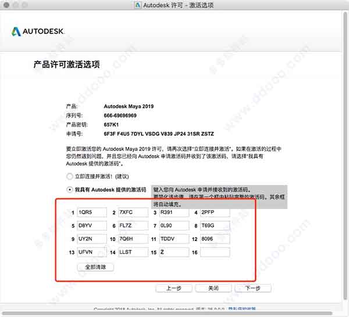The image size is (349, 317).
Task: Click the 产品许可激活选项 heading
Action: point(66,64)
